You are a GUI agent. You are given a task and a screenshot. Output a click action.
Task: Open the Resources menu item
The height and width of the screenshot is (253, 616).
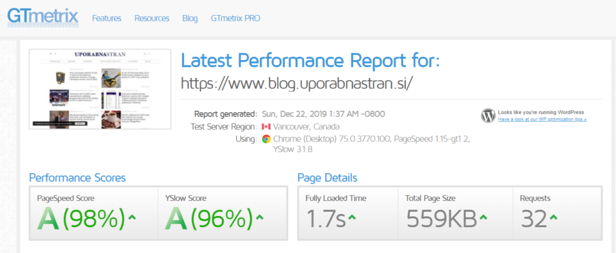coord(152,19)
